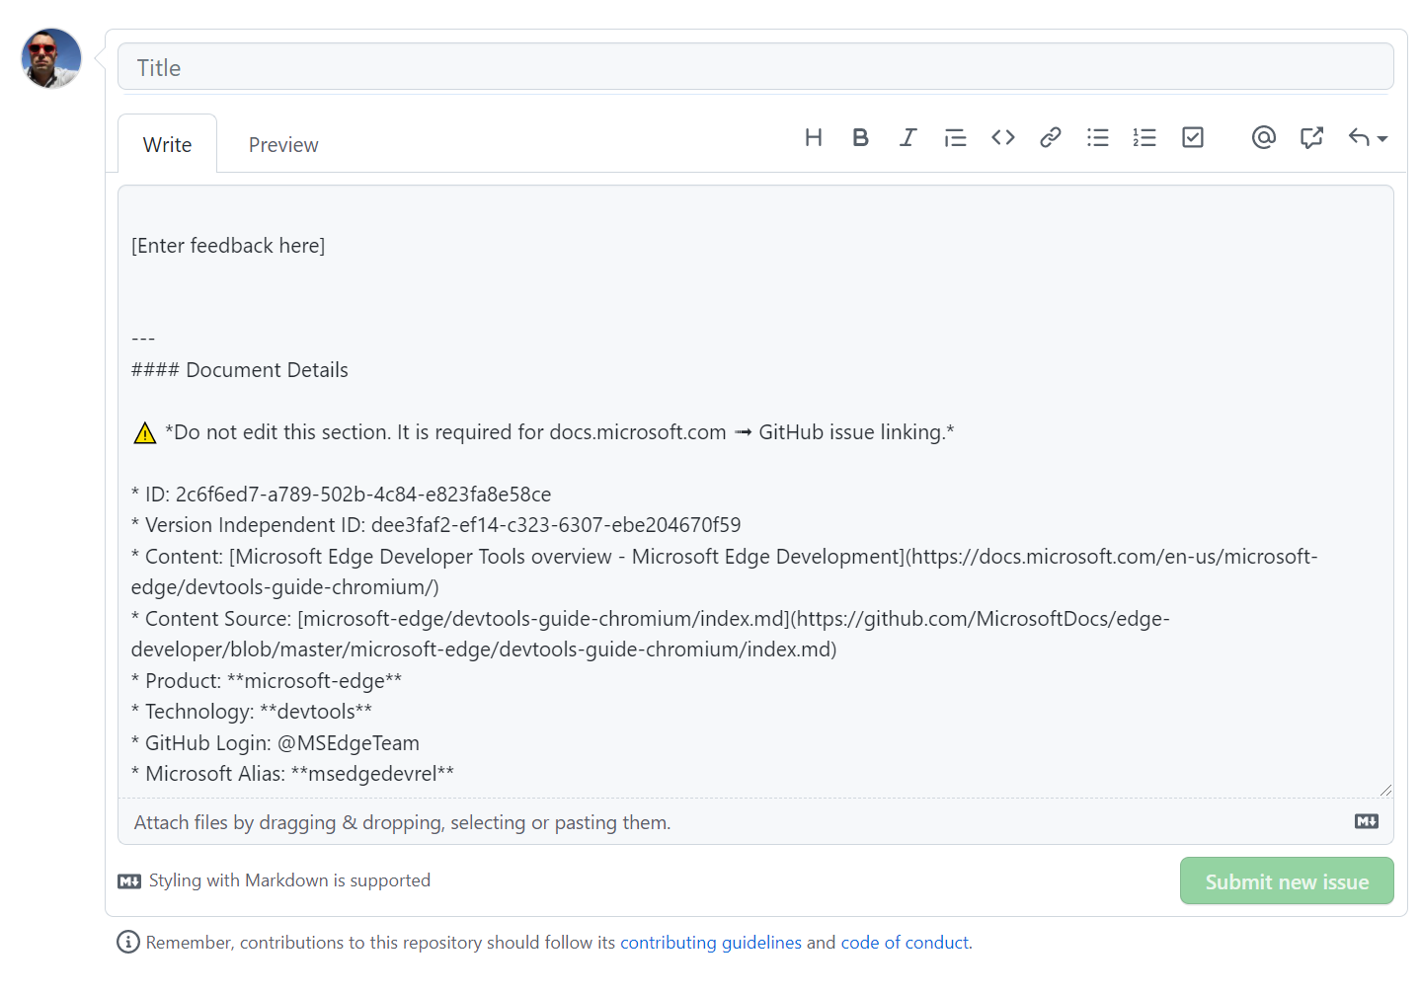Open the code of conduct link
1420x993 pixels.
905,943
